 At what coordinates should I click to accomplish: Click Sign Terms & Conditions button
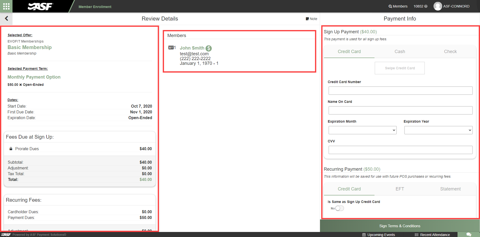click(400, 226)
